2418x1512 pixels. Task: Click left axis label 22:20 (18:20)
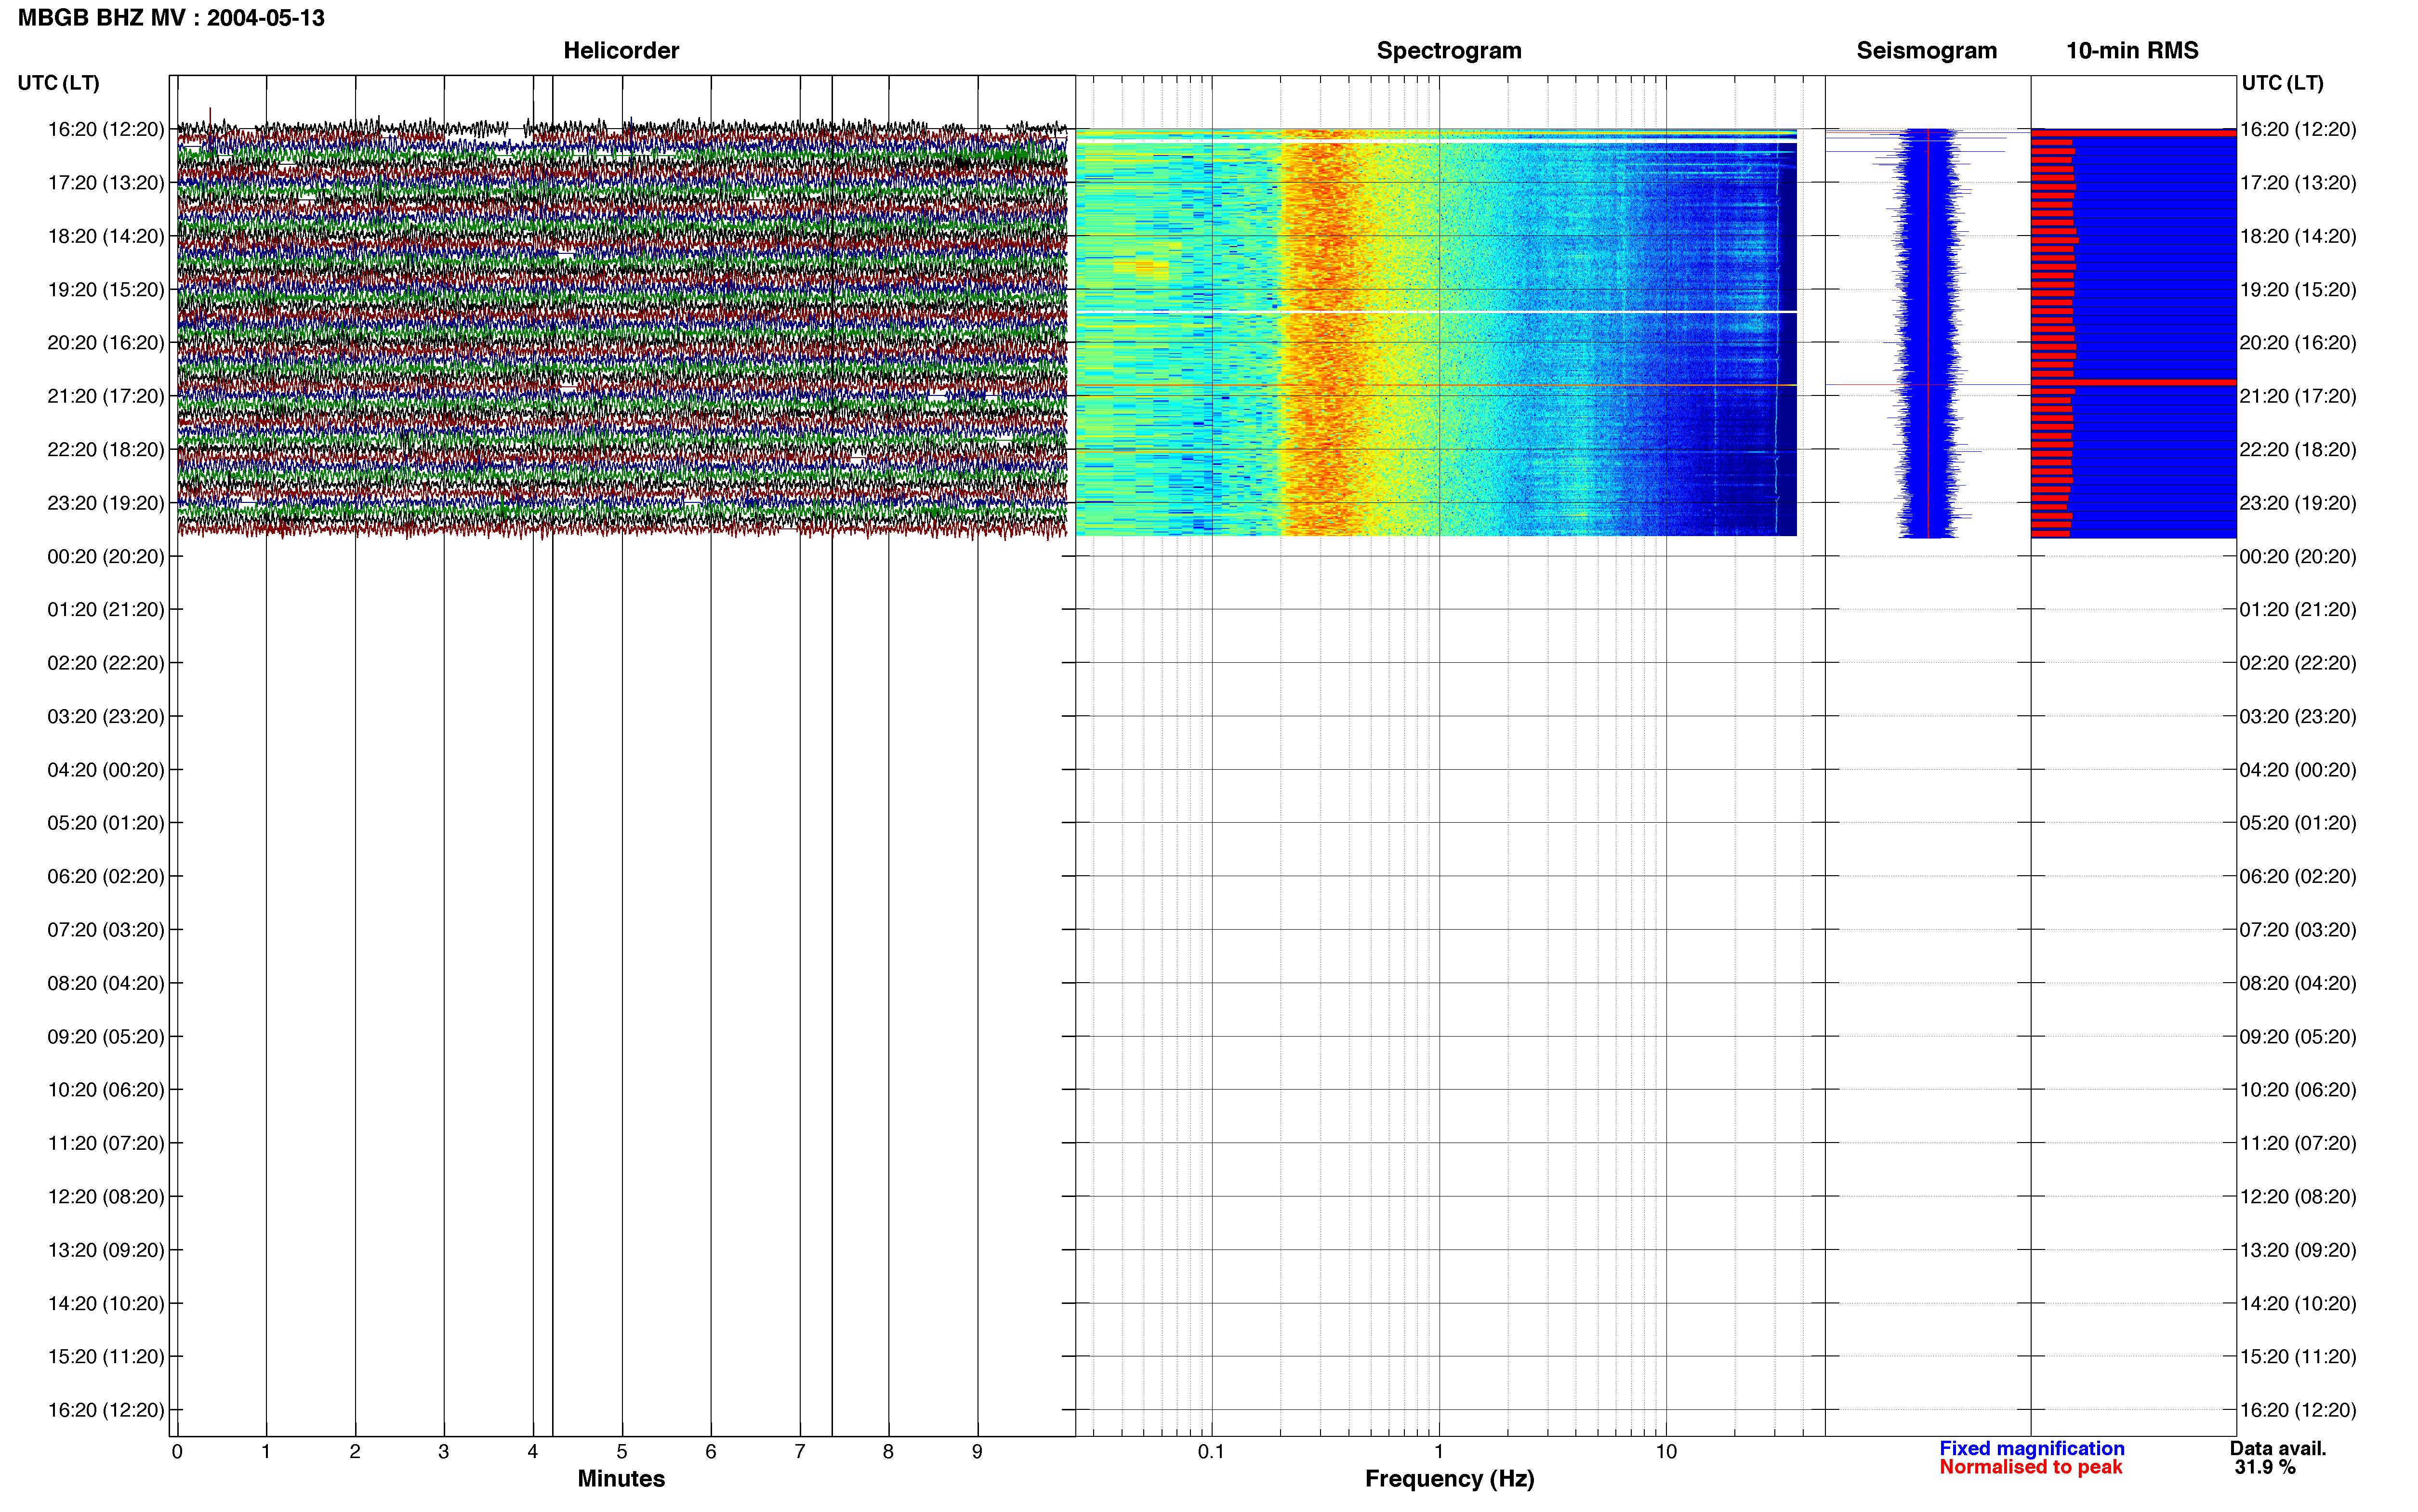pos(106,449)
